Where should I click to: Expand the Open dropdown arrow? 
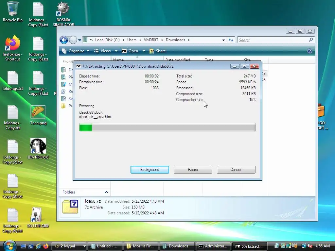tap(144, 51)
